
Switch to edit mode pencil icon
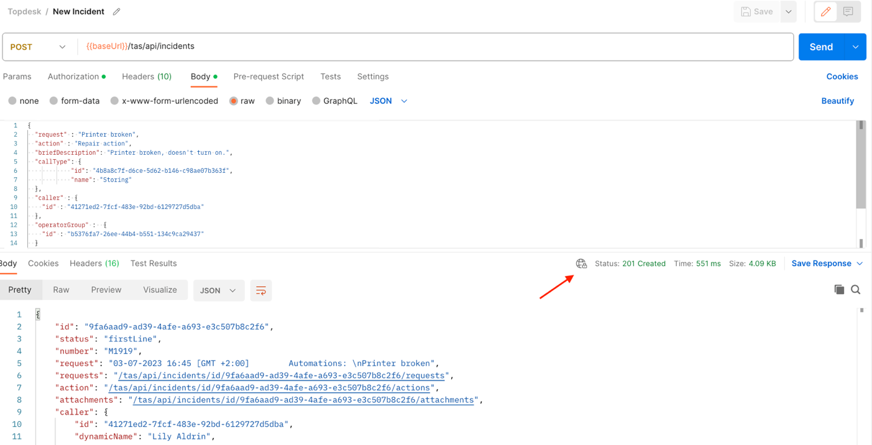coord(825,12)
